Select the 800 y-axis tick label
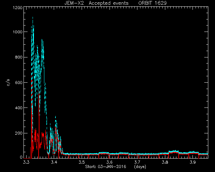Viewport: 215px width, 172px height. point(19,57)
